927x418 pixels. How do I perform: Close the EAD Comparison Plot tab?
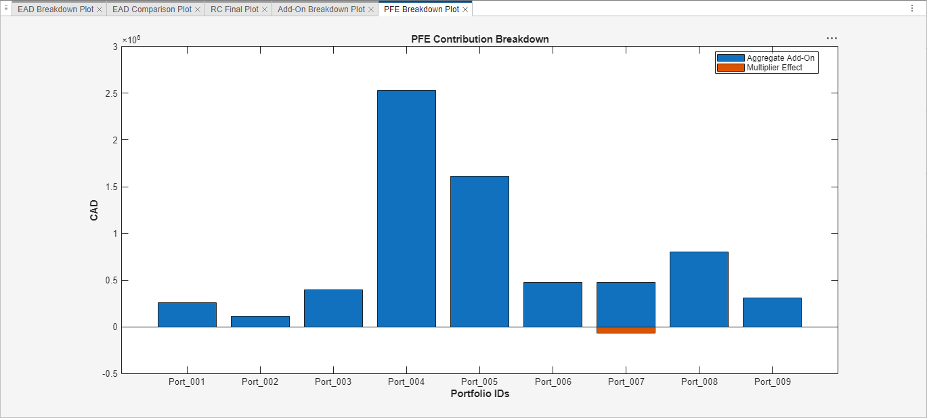pyautogui.click(x=196, y=9)
